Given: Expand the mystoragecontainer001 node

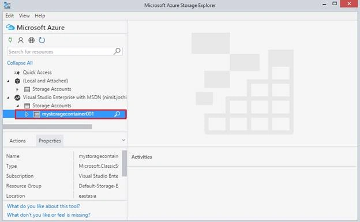Looking at the screenshot, I should coord(27,114).
